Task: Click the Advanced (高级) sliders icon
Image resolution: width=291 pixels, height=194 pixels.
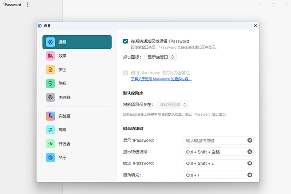Action: click(50, 130)
